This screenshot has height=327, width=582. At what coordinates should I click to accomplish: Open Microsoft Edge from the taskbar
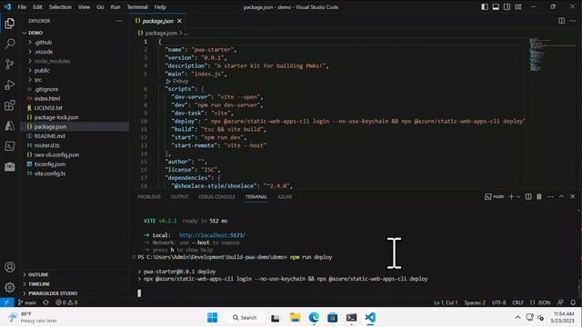pos(314,317)
